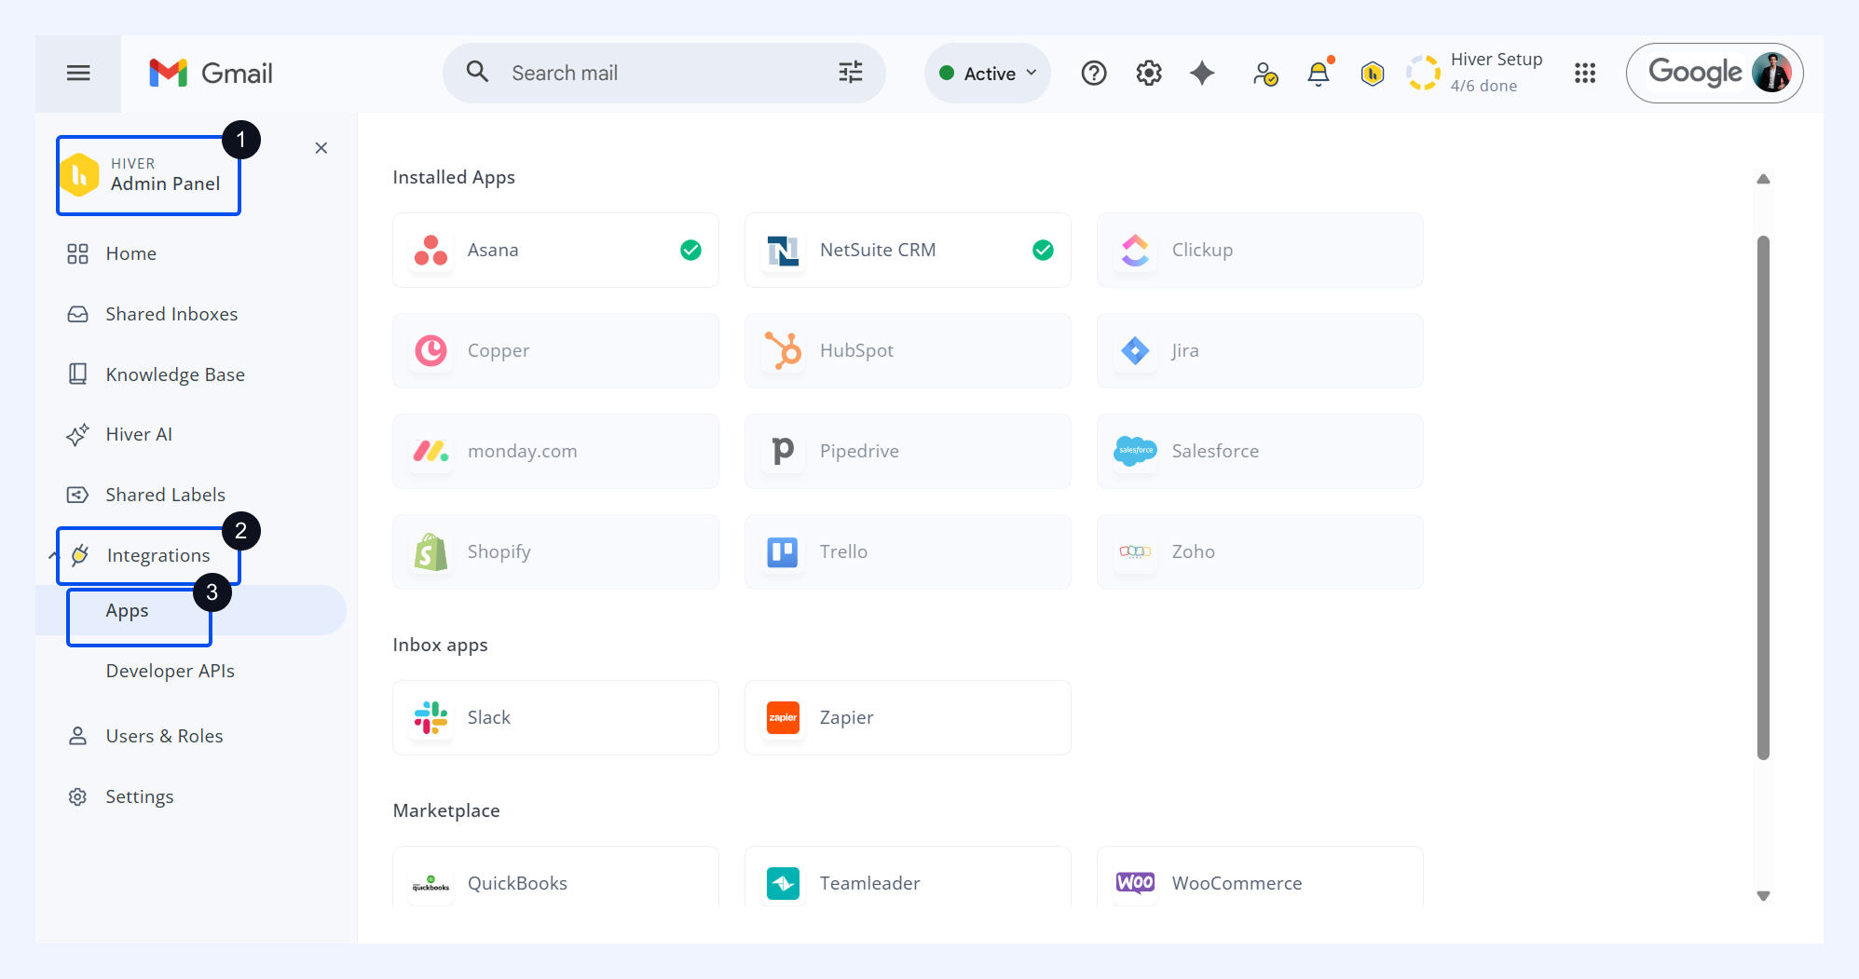Open the Clickup integration card

pos(1260,250)
